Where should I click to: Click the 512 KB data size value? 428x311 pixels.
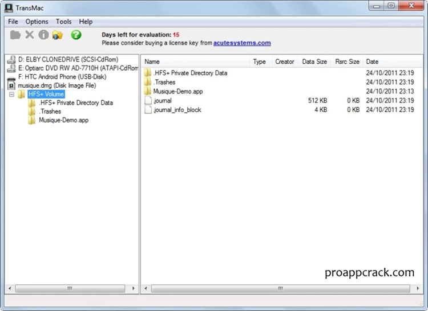(x=317, y=101)
